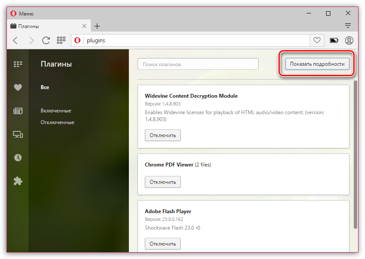Open a new tab with plus button

[97, 26]
